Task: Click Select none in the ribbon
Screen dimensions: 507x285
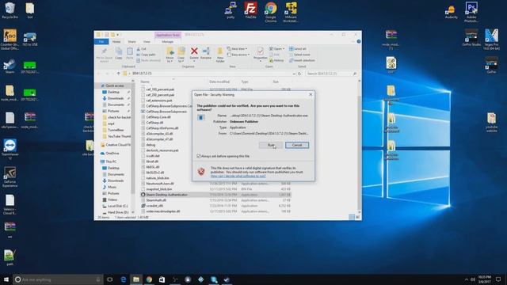Action: pos(299,55)
